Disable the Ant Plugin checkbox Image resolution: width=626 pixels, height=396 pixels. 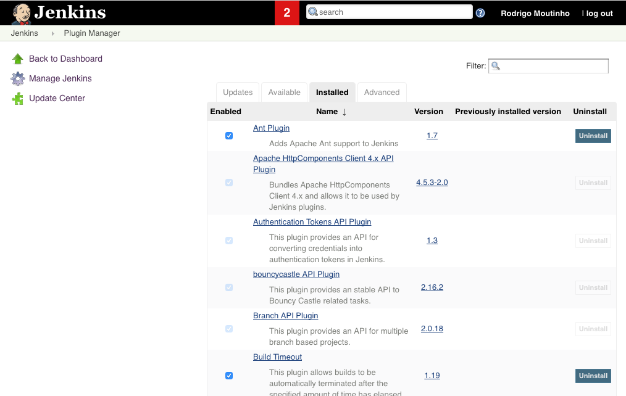tap(229, 135)
